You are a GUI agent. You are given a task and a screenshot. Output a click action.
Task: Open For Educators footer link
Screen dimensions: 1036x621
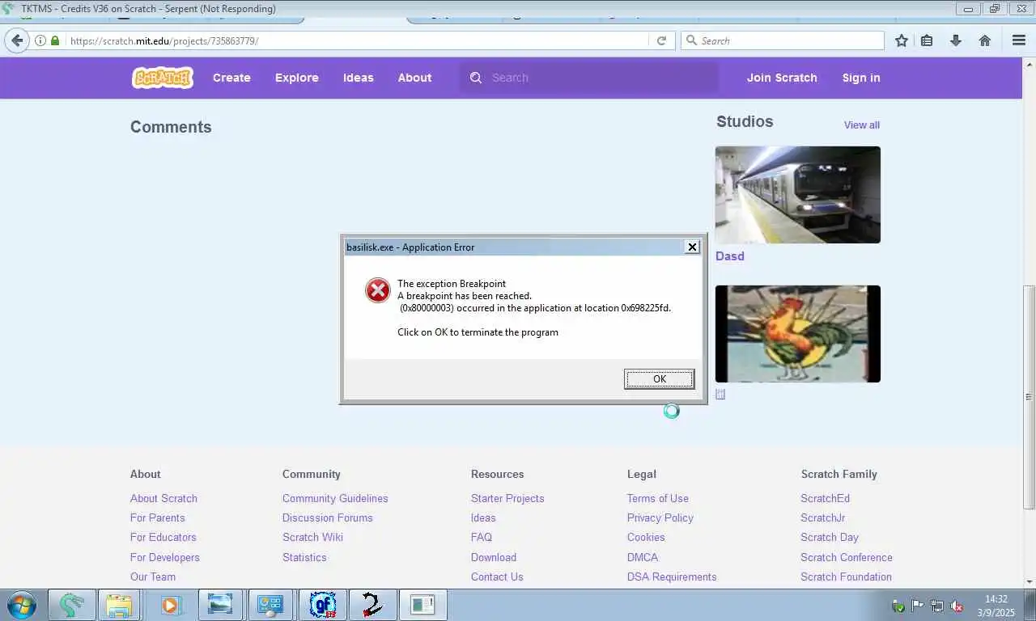point(163,538)
